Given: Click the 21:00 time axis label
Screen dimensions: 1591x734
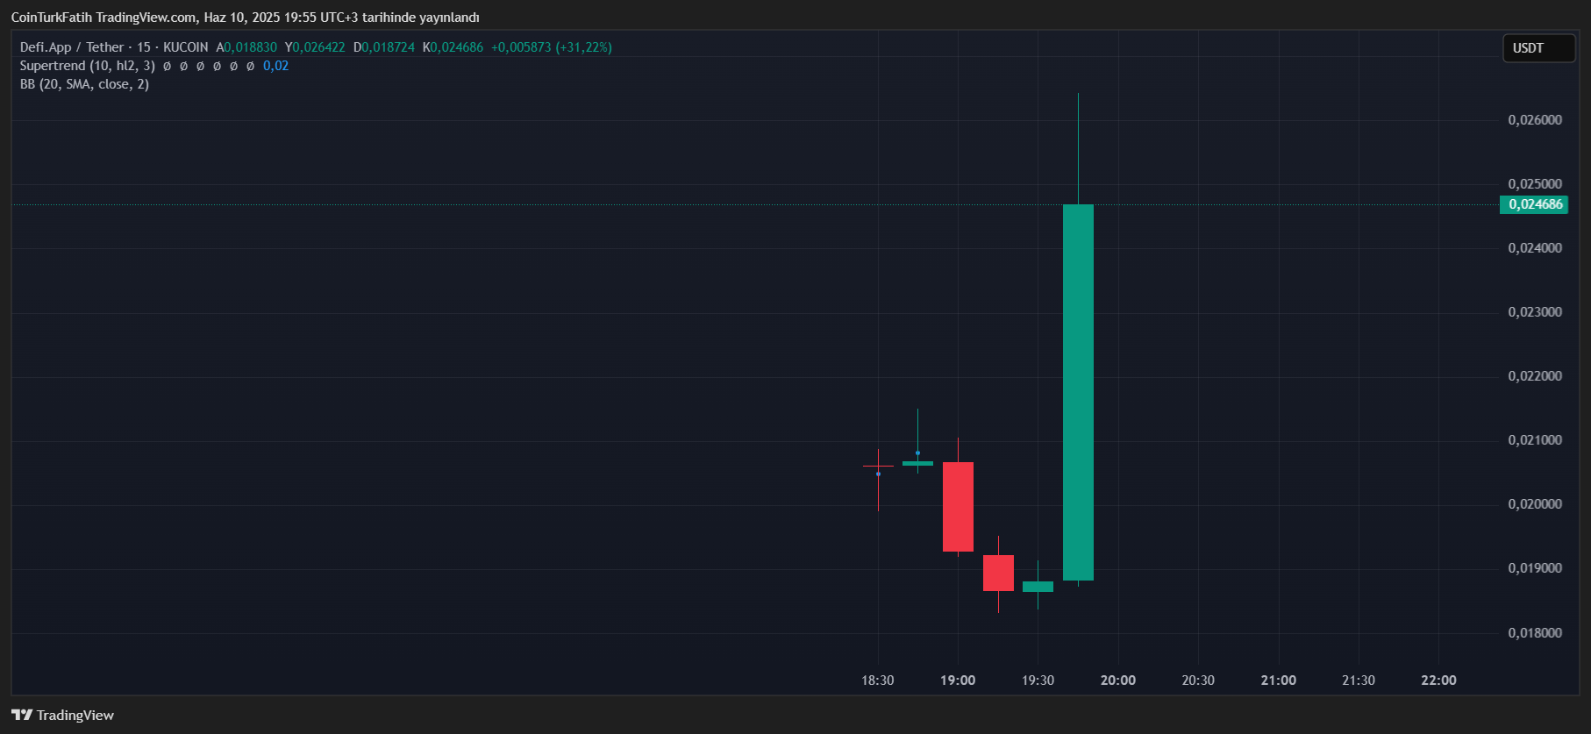Looking at the screenshot, I should pyautogui.click(x=1279, y=681).
